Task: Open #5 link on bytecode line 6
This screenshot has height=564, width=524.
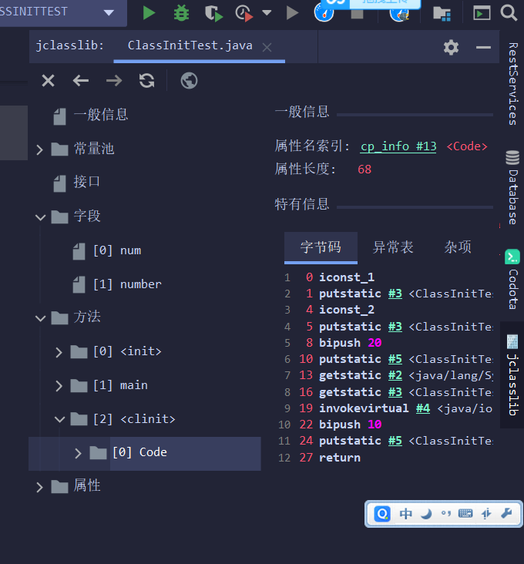Action: 395,359
